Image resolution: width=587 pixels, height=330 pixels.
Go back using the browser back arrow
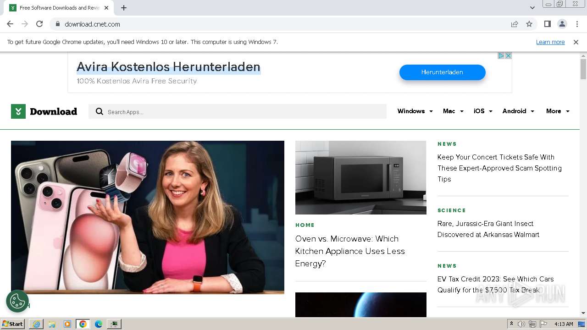[10, 24]
